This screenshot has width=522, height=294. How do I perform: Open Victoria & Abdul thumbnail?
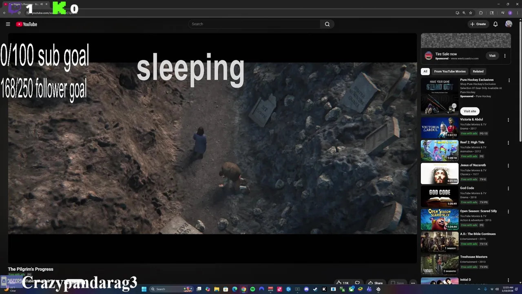click(440, 127)
